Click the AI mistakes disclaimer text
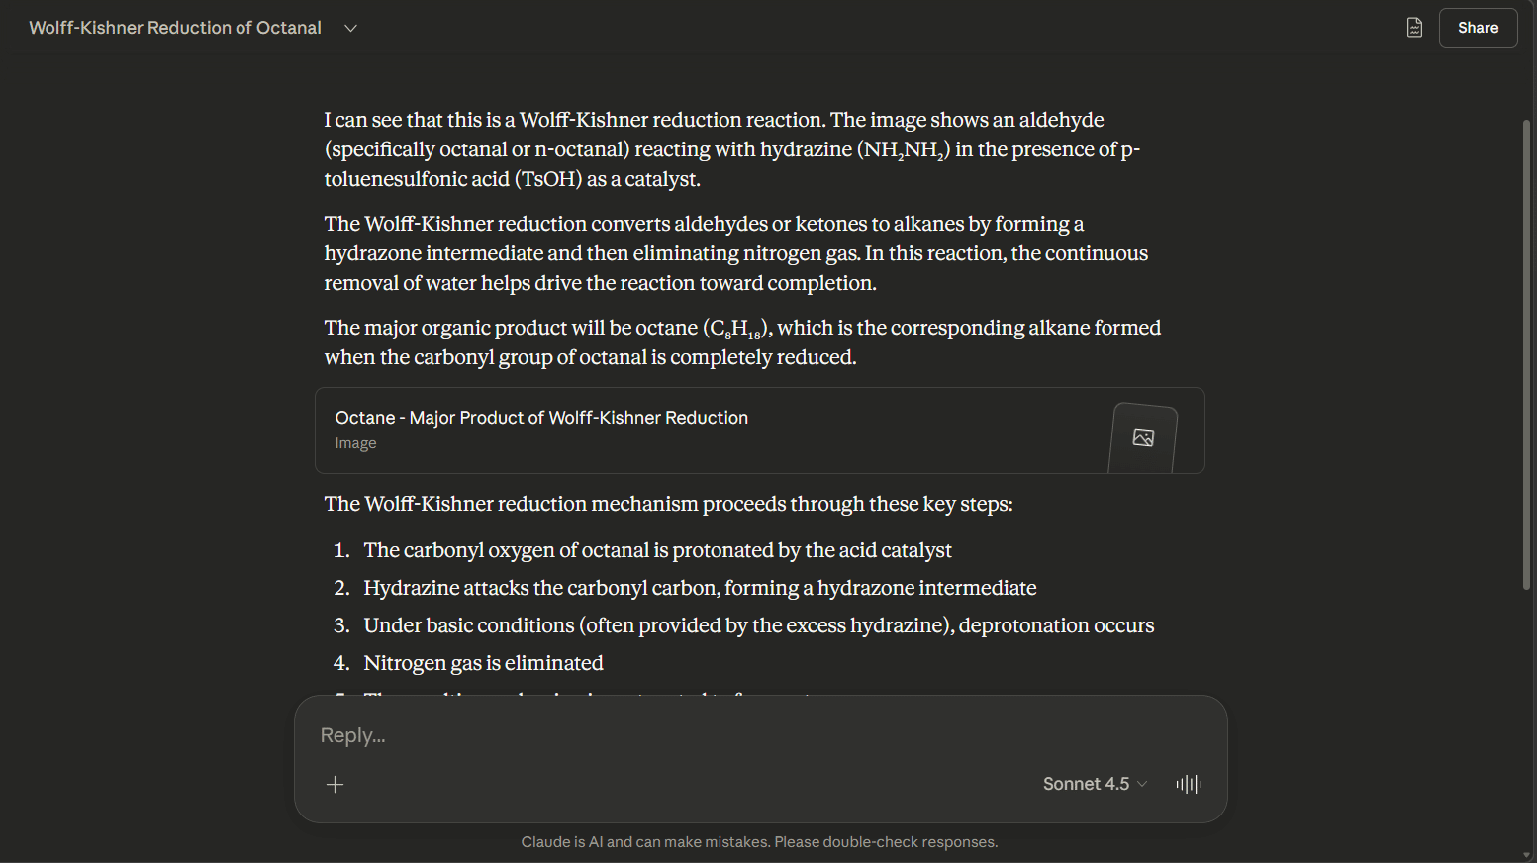The height and width of the screenshot is (863, 1537). [x=759, y=842]
